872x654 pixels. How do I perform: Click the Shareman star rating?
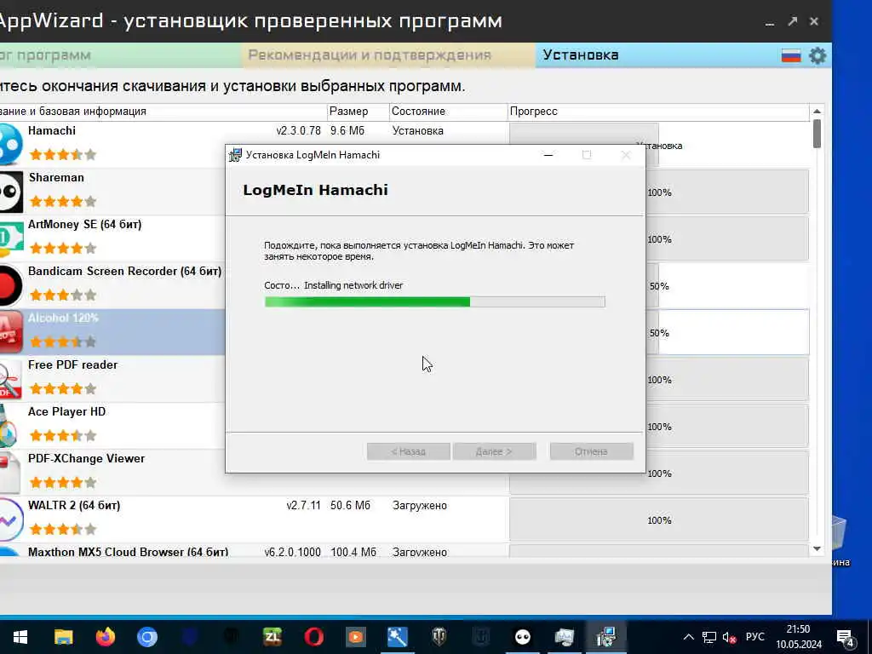pyautogui.click(x=63, y=201)
